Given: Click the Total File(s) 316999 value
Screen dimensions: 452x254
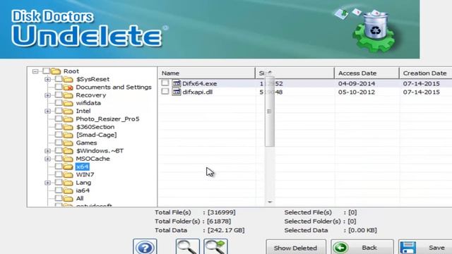Looking at the screenshot, I should click(x=221, y=212).
